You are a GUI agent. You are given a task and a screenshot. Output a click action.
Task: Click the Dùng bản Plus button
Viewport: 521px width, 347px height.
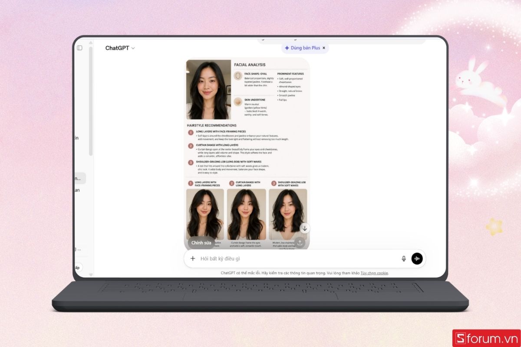(302, 48)
